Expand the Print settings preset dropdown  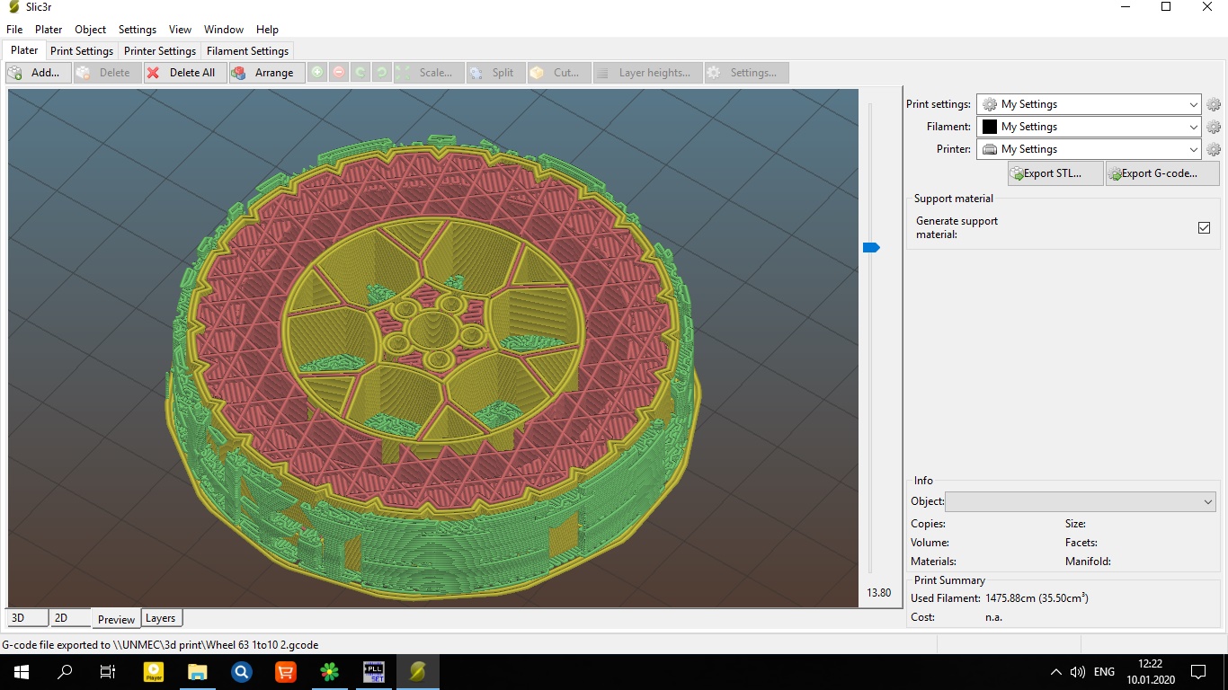(1089, 104)
